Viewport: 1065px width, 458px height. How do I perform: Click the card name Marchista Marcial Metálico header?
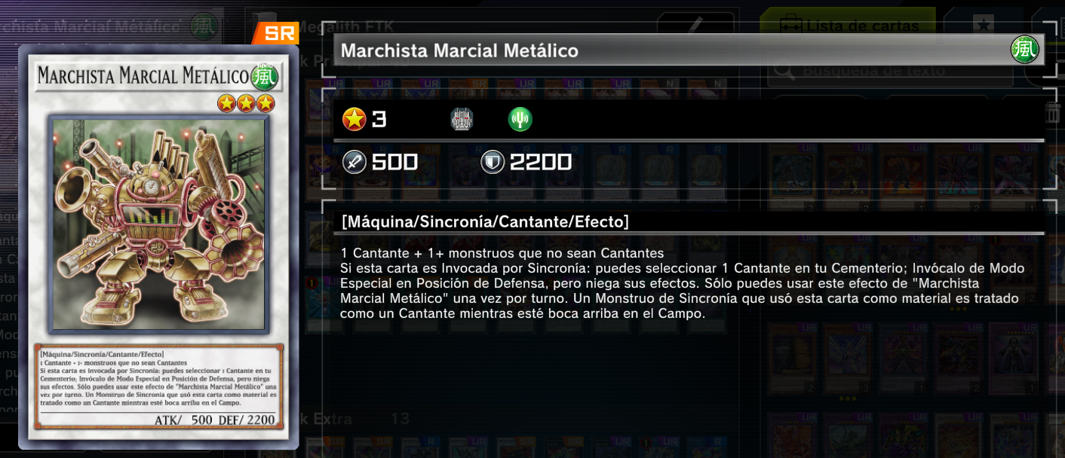click(x=459, y=50)
